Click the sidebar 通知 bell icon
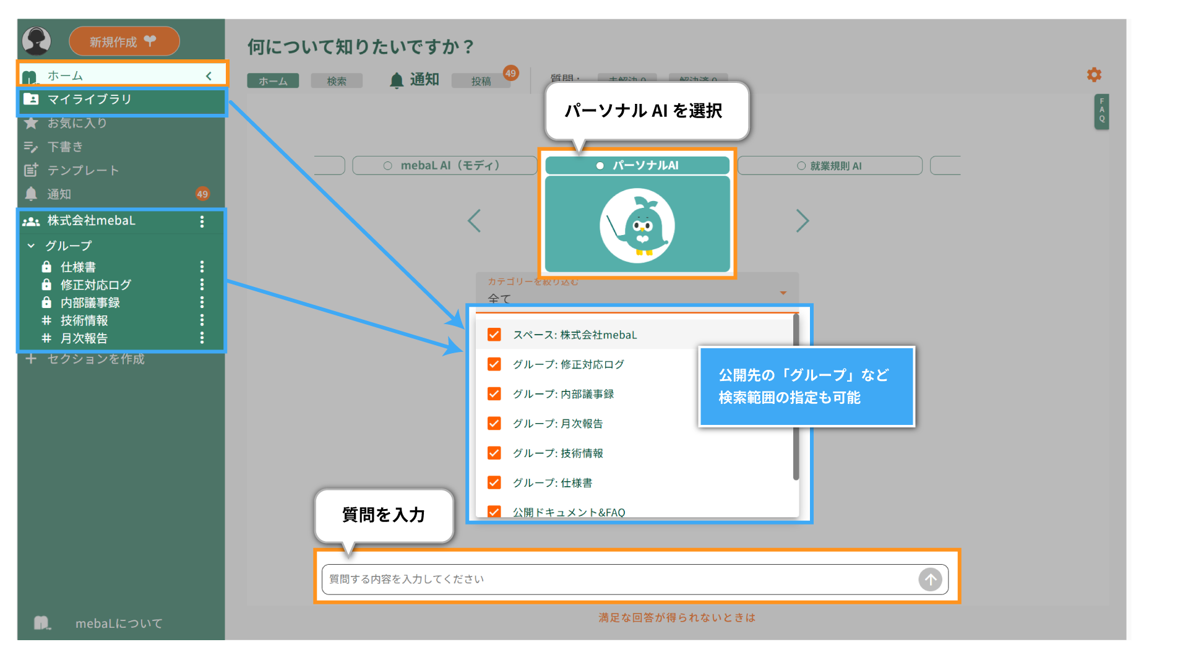Viewport: 1188px width, 668px height. (x=31, y=194)
